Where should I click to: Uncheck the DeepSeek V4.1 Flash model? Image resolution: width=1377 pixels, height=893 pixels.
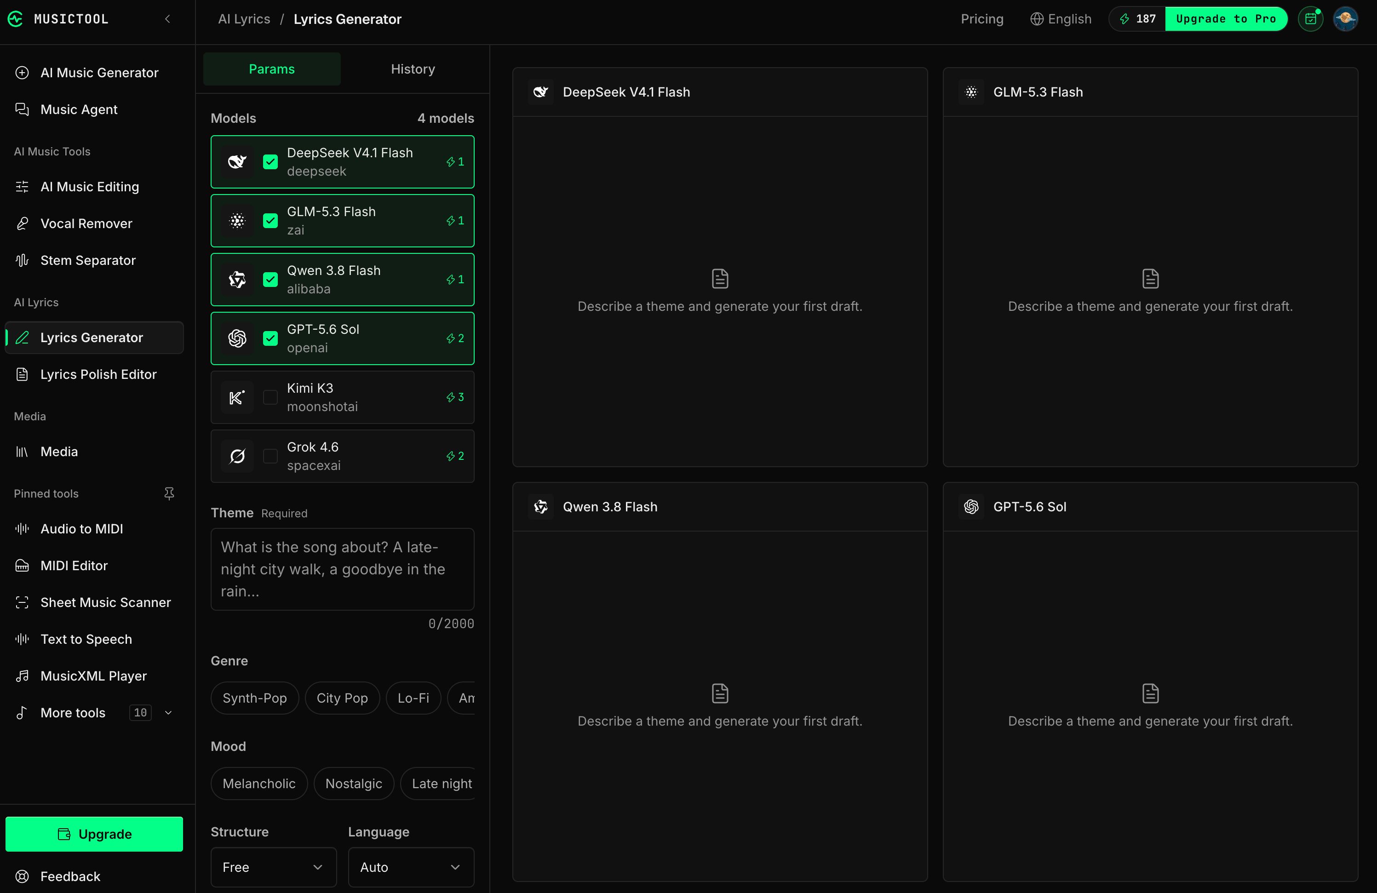tap(270, 162)
